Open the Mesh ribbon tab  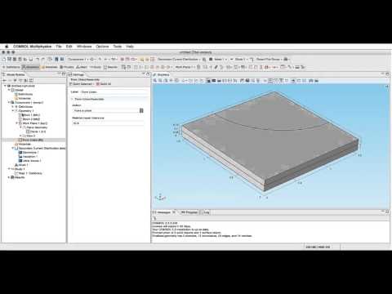[82, 67]
